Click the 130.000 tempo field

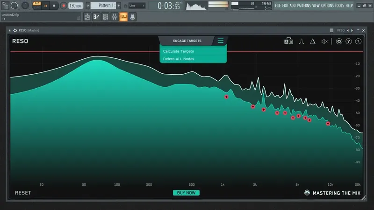click(x=76, y=6)
